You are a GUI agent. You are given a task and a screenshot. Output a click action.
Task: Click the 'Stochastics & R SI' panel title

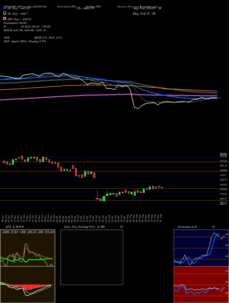click(196, 227)
